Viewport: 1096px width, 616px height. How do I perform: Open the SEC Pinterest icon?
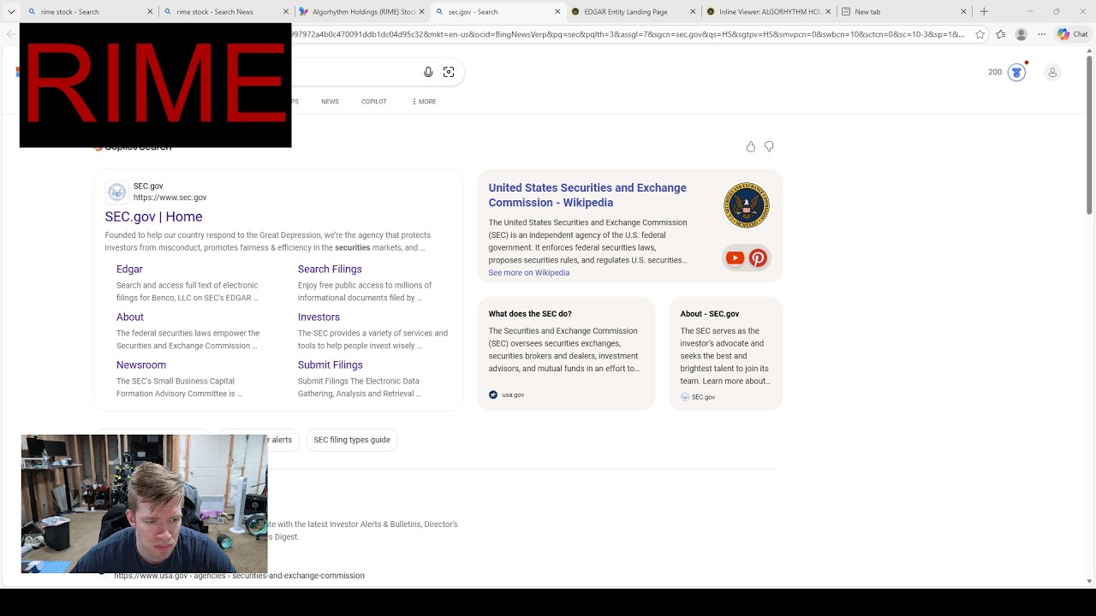(x=758, y=258)
